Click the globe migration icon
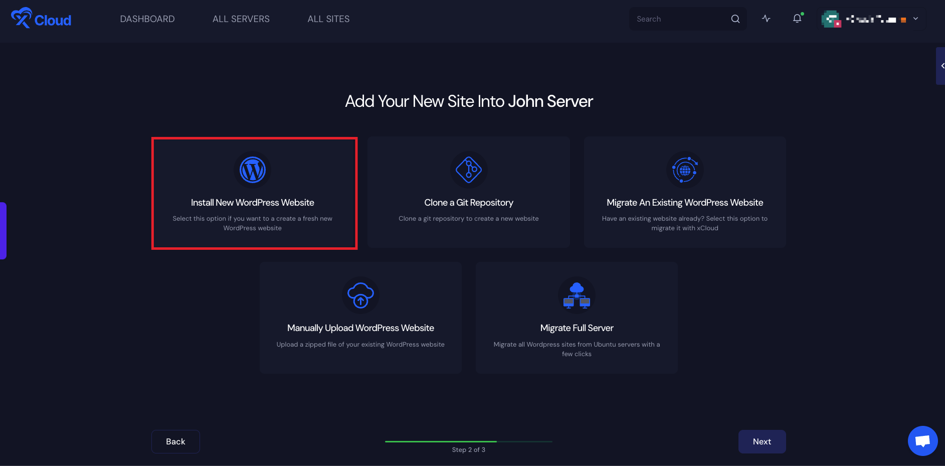945x466 pixels. pos(685,170)
